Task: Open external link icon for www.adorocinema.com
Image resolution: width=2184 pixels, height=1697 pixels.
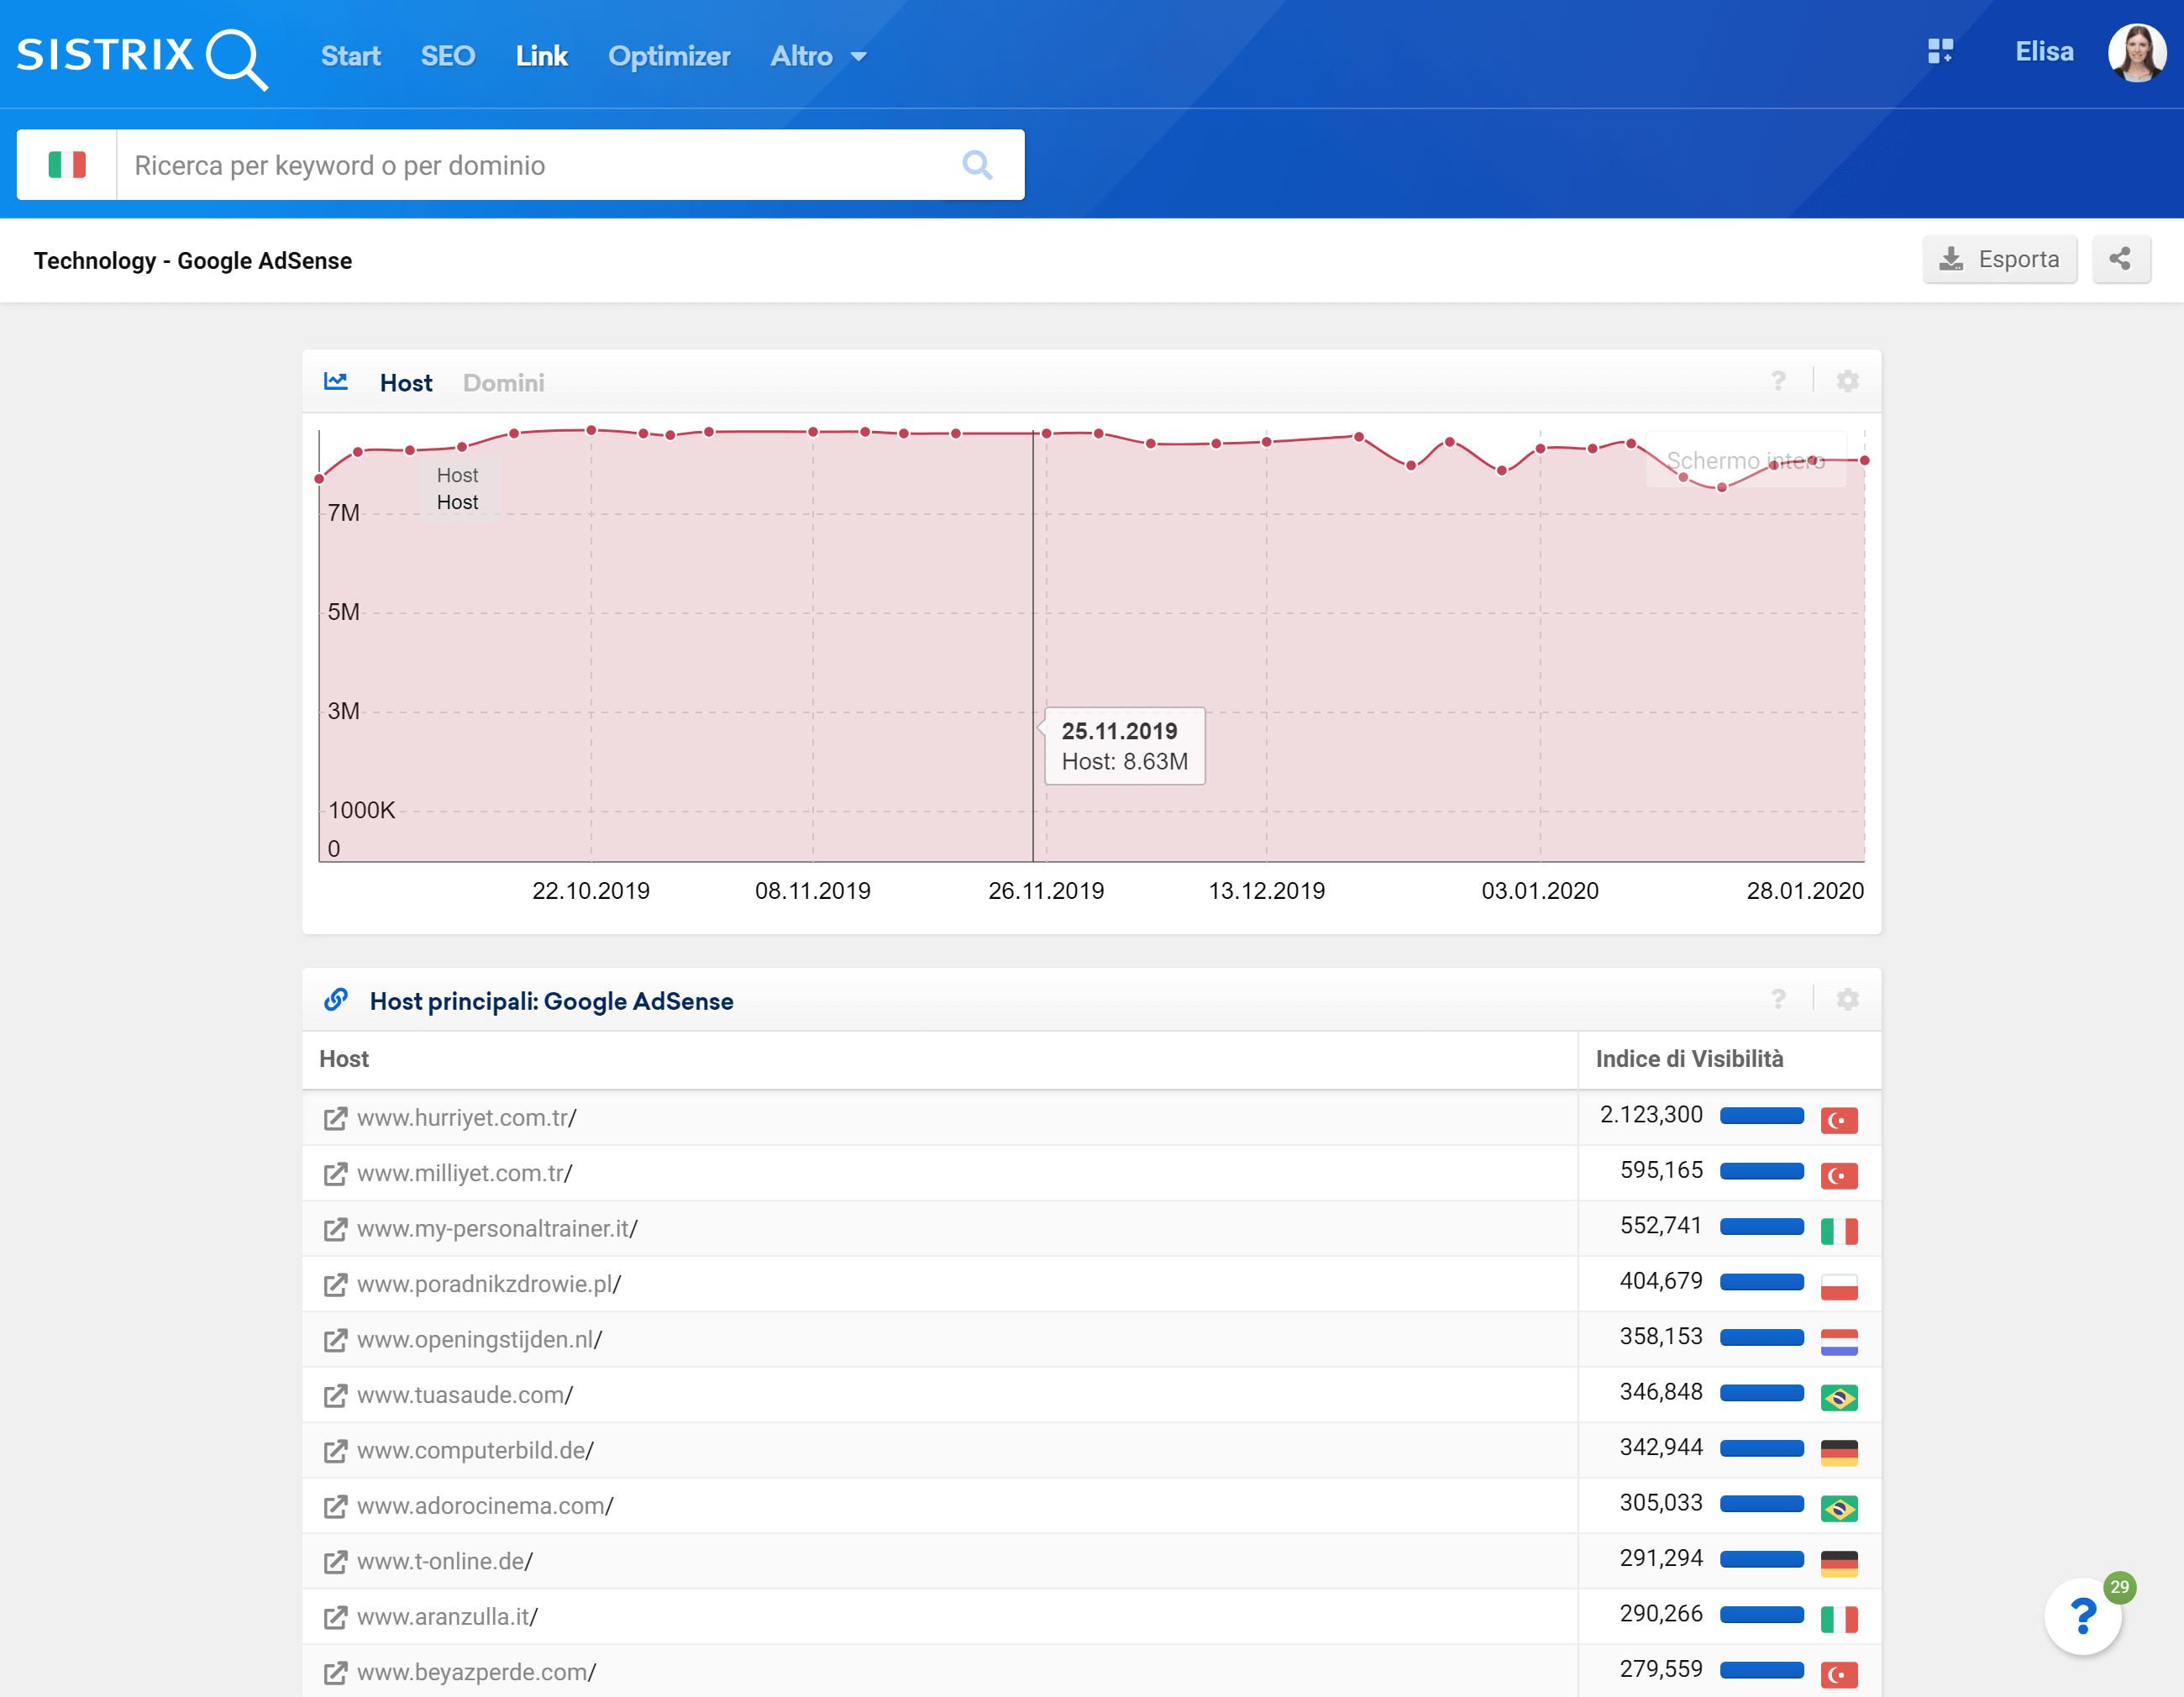Action: pyautogui.click(x=335, y=1507)
